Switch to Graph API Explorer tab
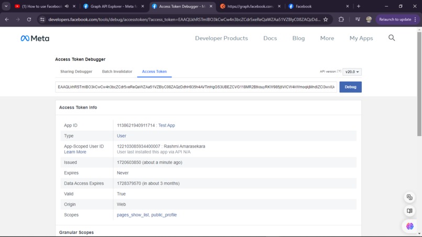This screenshot has height=237, width=422. (113, 6)
